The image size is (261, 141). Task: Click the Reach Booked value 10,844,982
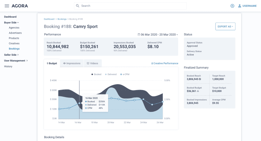click(x=58, y=47)
